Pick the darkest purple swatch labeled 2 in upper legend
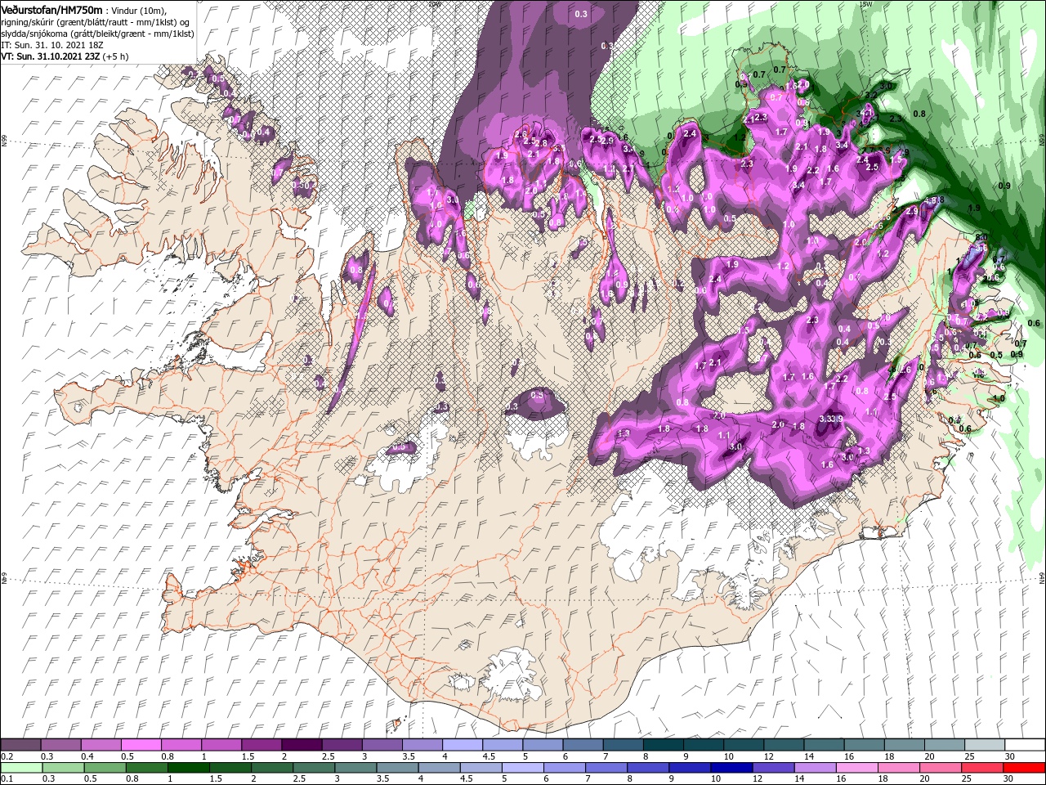This screenshot has height=785, width=1046. click(302, 745)
